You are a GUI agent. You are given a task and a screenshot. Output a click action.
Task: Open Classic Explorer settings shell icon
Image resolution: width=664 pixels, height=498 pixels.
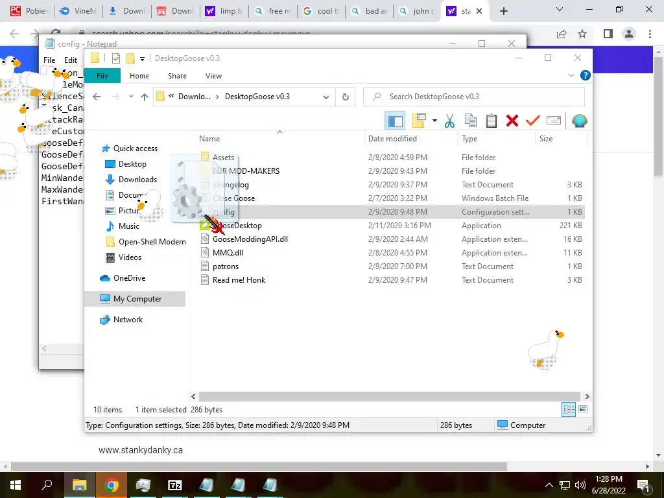pos(579,121)
